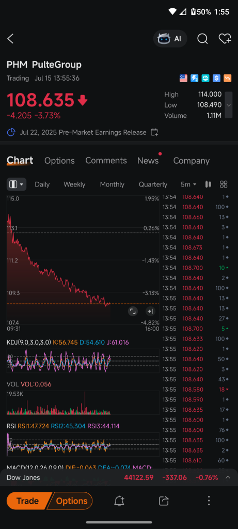Tap the earnings pie clock icon
Screen dimensions: 238x529
coord(11,132)
